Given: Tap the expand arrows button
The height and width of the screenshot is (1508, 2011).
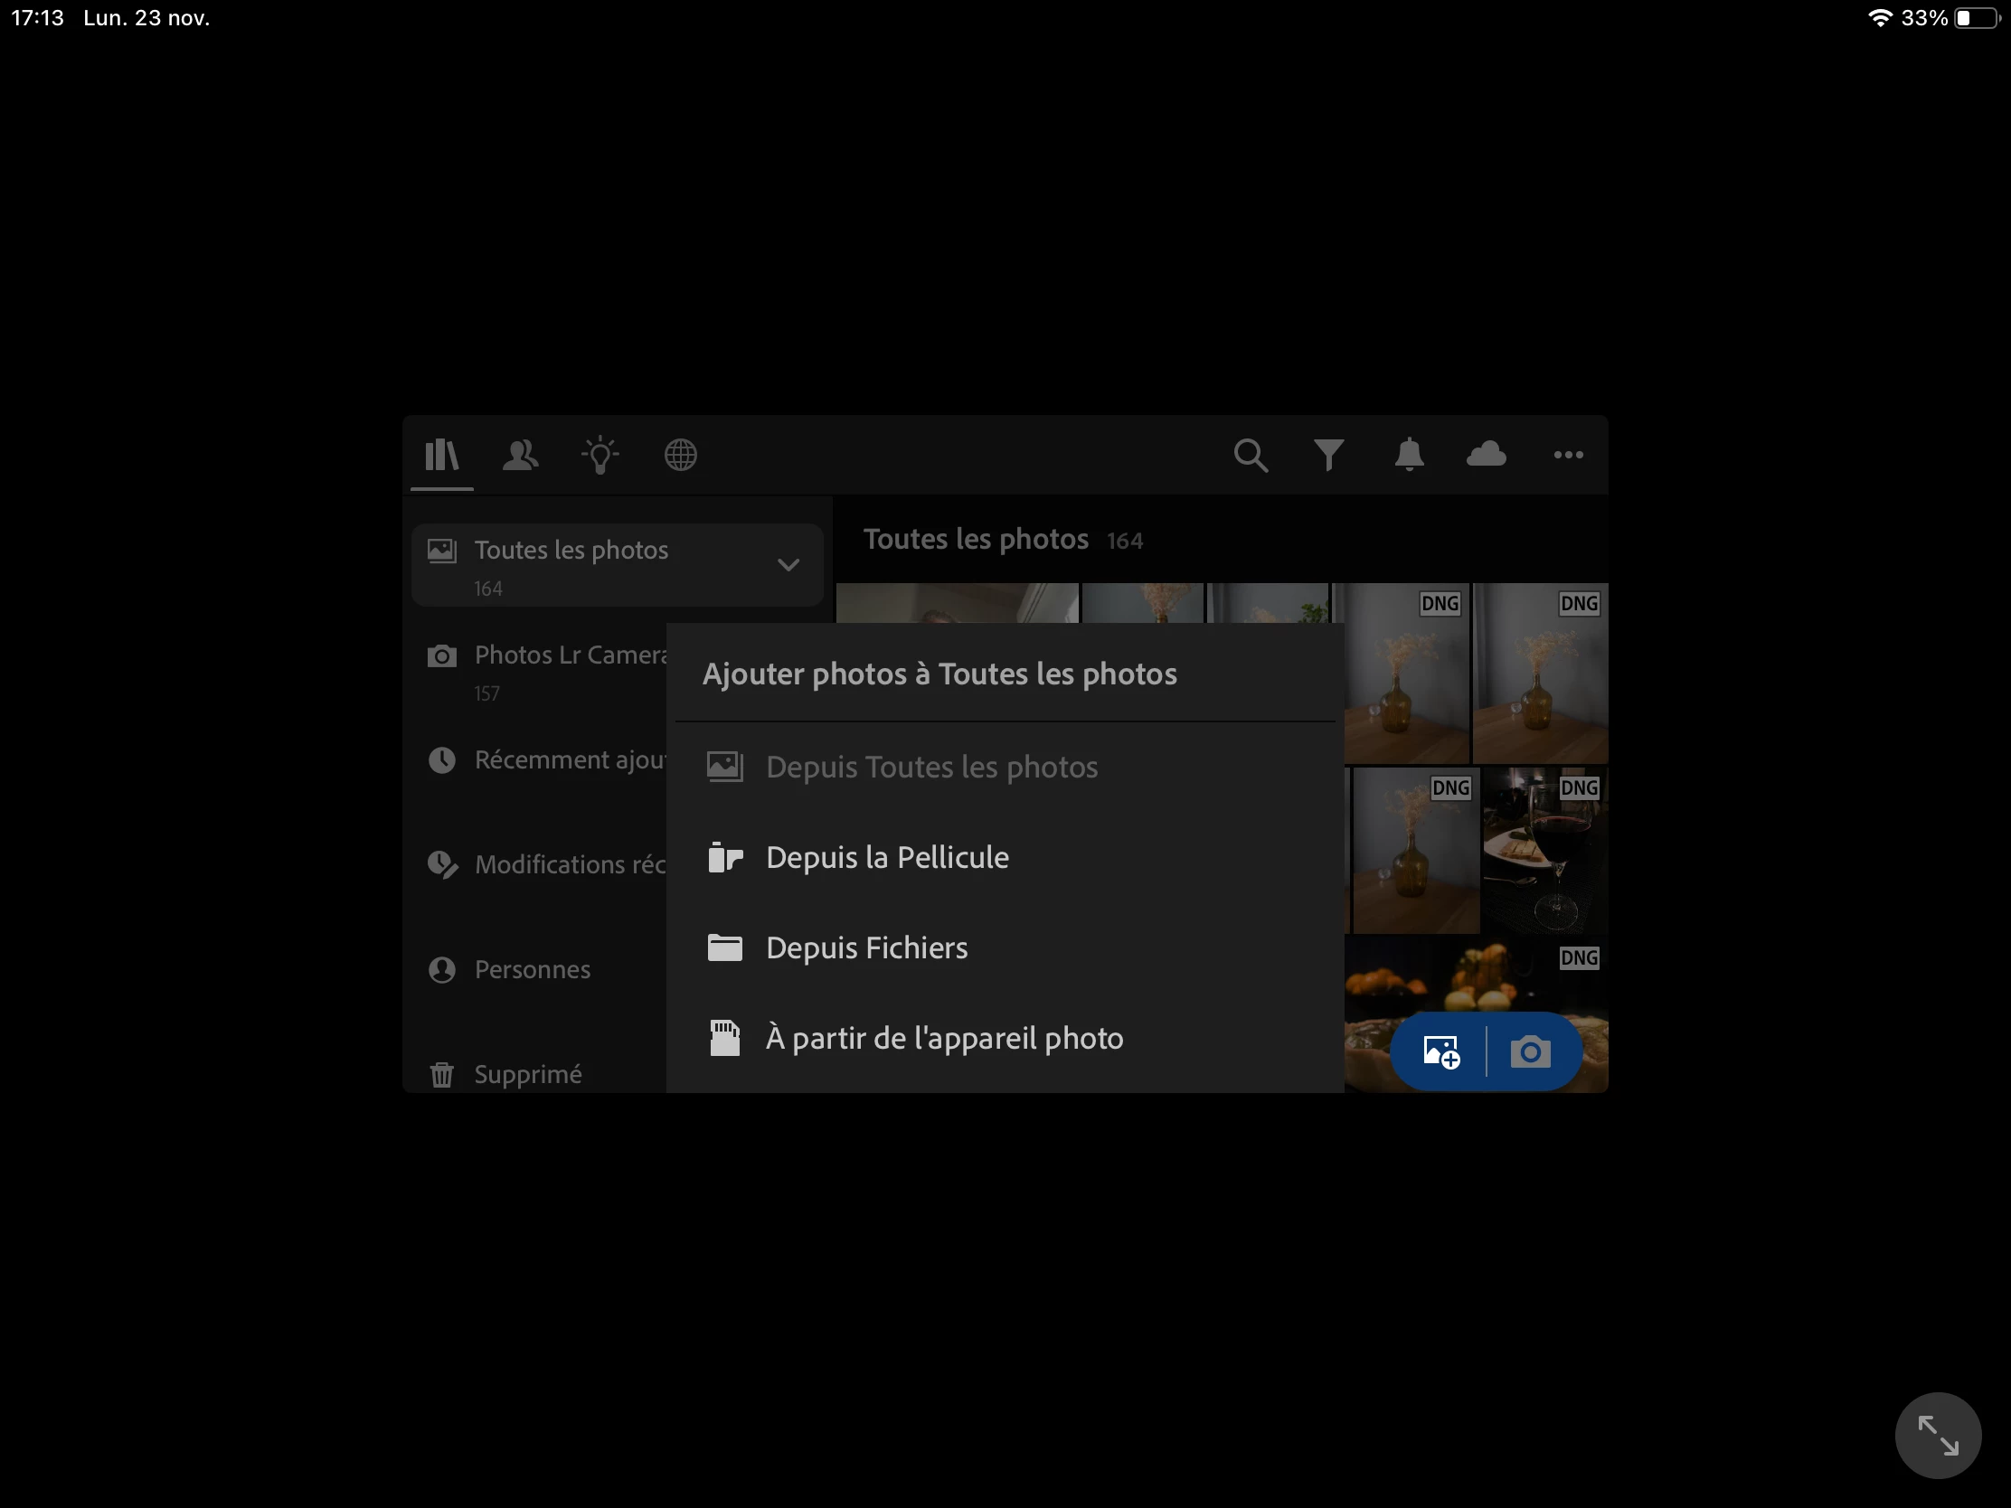Looking at the screenshot, I should pyautogui.click(x=1938, y=1436).
